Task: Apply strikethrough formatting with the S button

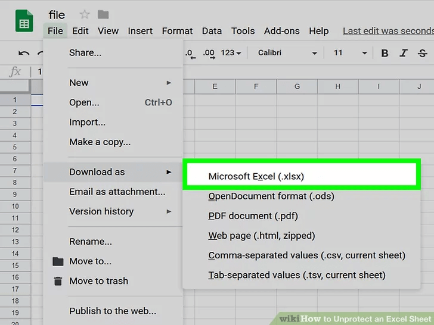Action: (x=422, y=53)
